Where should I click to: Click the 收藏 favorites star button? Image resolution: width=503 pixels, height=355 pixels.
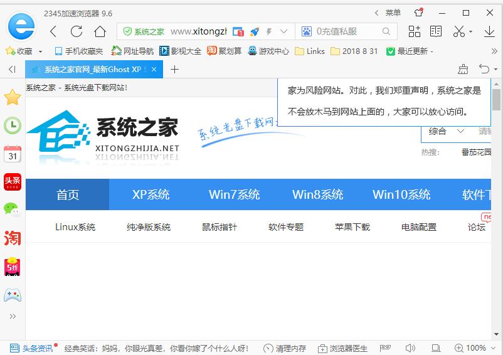19,51
